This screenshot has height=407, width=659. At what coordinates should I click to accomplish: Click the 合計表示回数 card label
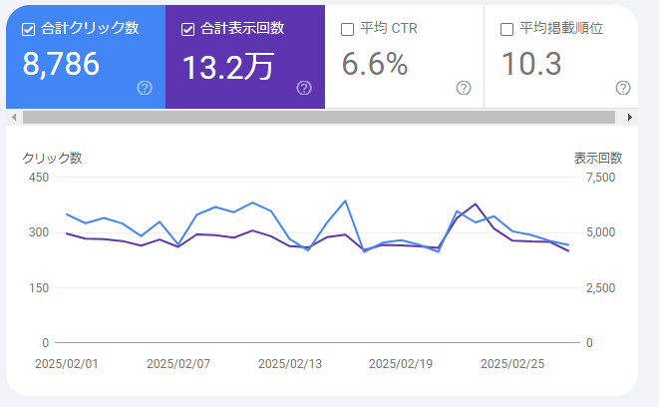coord(242,28)
